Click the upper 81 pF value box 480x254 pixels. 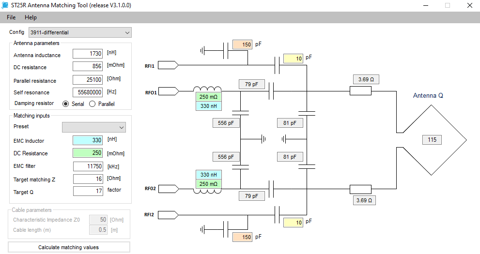[290, 123]
